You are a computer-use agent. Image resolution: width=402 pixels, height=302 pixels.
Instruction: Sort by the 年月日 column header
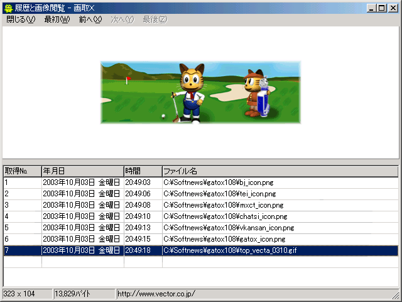[x=83, y=171]
